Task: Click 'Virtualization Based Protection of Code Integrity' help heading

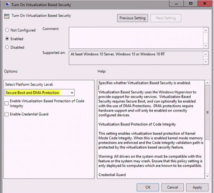Action: 137,124
